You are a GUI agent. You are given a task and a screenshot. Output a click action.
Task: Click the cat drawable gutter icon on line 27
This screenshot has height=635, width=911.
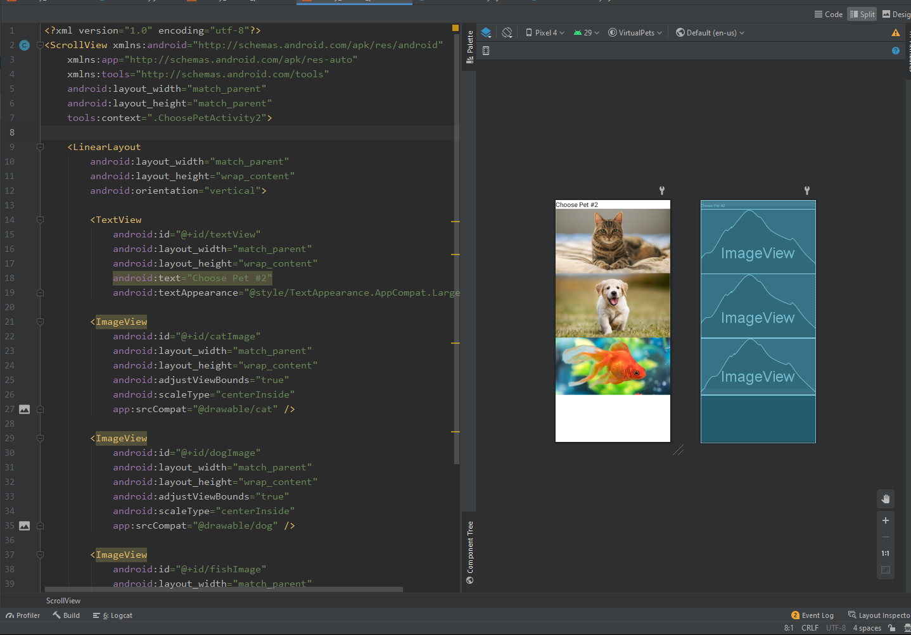(25, 410)
